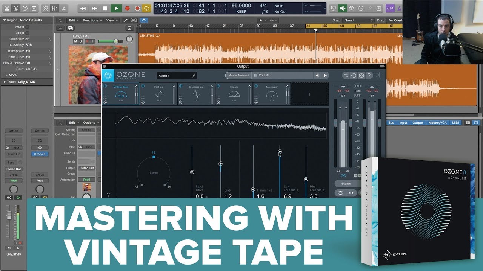Open the Snap mode dropdown set to Smart
Screen dimensions: 483x271
click(358, 20)
